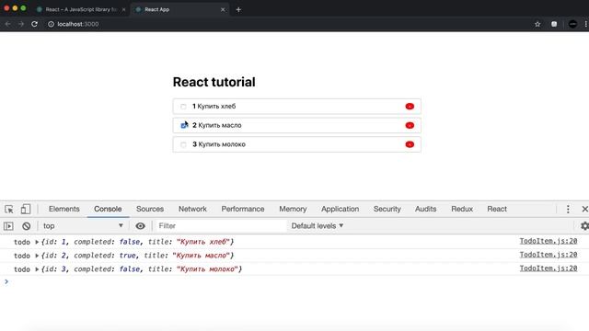This screenshot has height=331, width=589.
Task: Open the Network panel
Action: coord(192,209)
